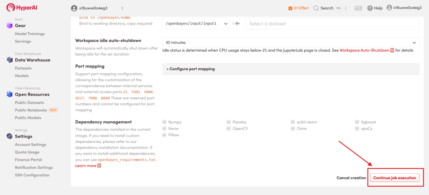Open the HyperAI logo home link
429x195 pixels.
[21, 8]
